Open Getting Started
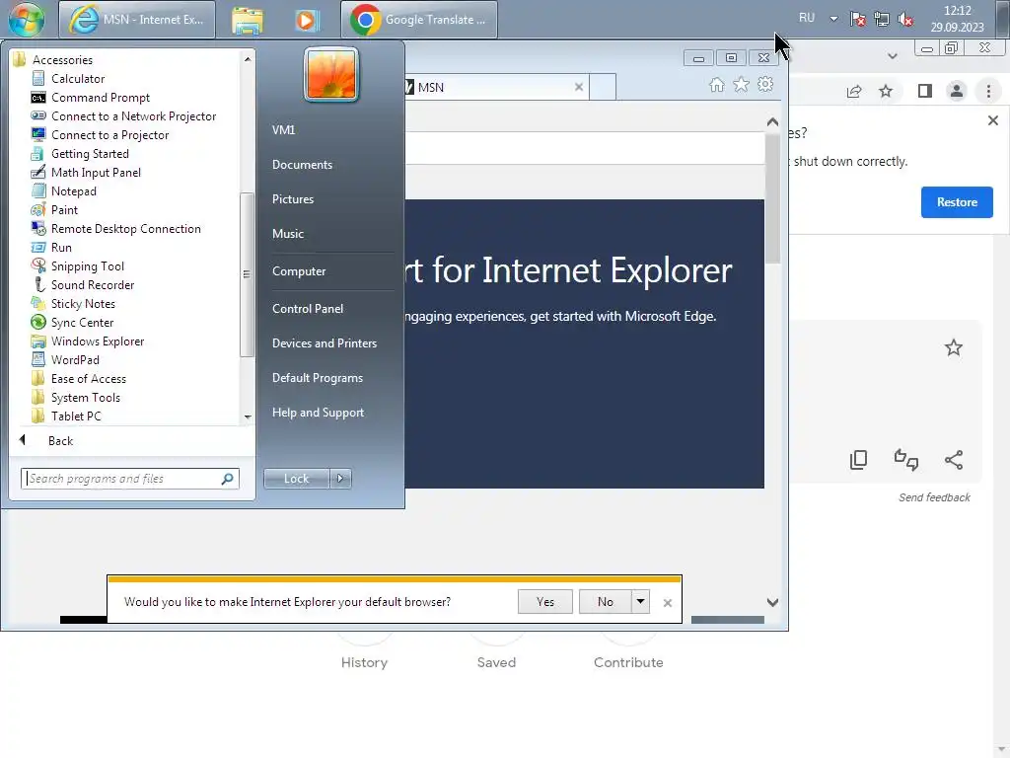 click(90, 153)
